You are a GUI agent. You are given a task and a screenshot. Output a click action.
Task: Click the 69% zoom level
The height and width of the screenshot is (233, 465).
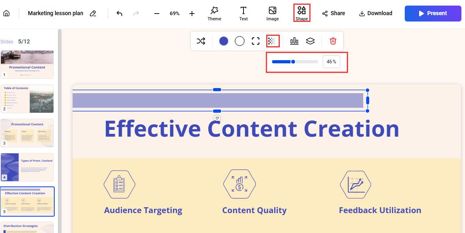pyautogui.click(x=174, y=13)
